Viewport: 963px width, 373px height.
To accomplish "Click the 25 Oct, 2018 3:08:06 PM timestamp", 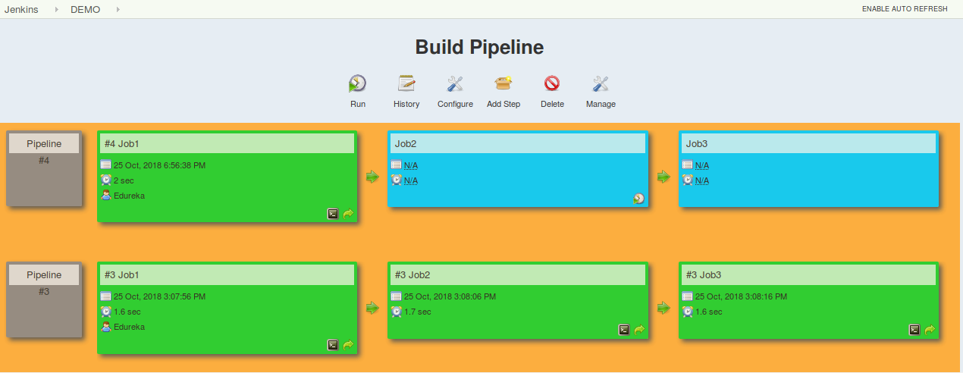I will [x=450, y=296].
